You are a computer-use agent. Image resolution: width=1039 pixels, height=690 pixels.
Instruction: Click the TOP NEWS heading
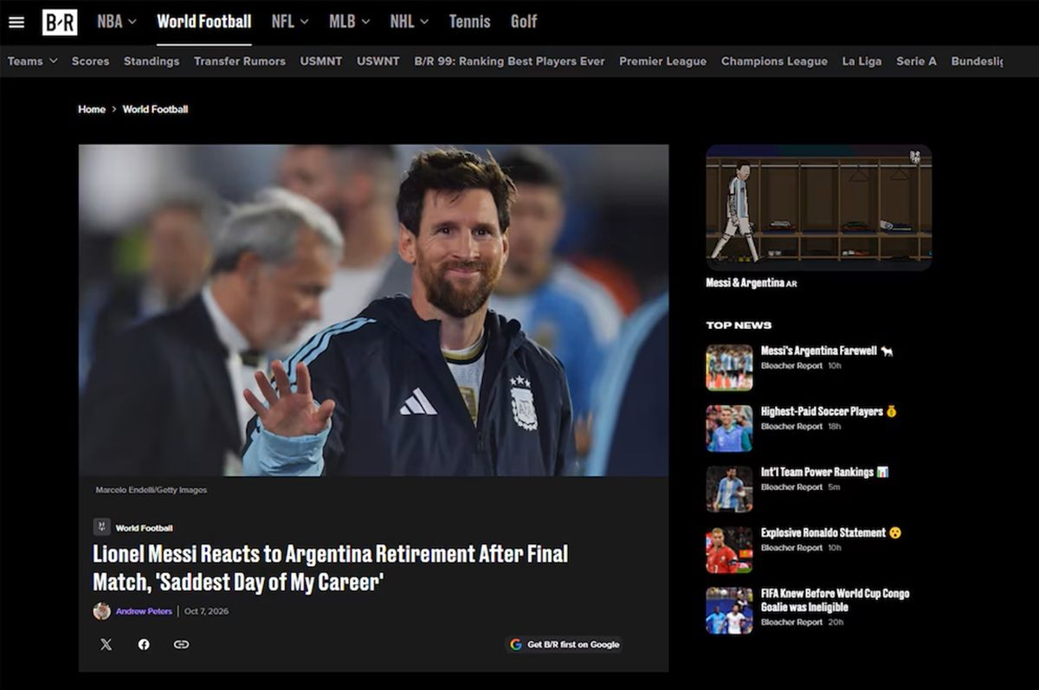739,326
